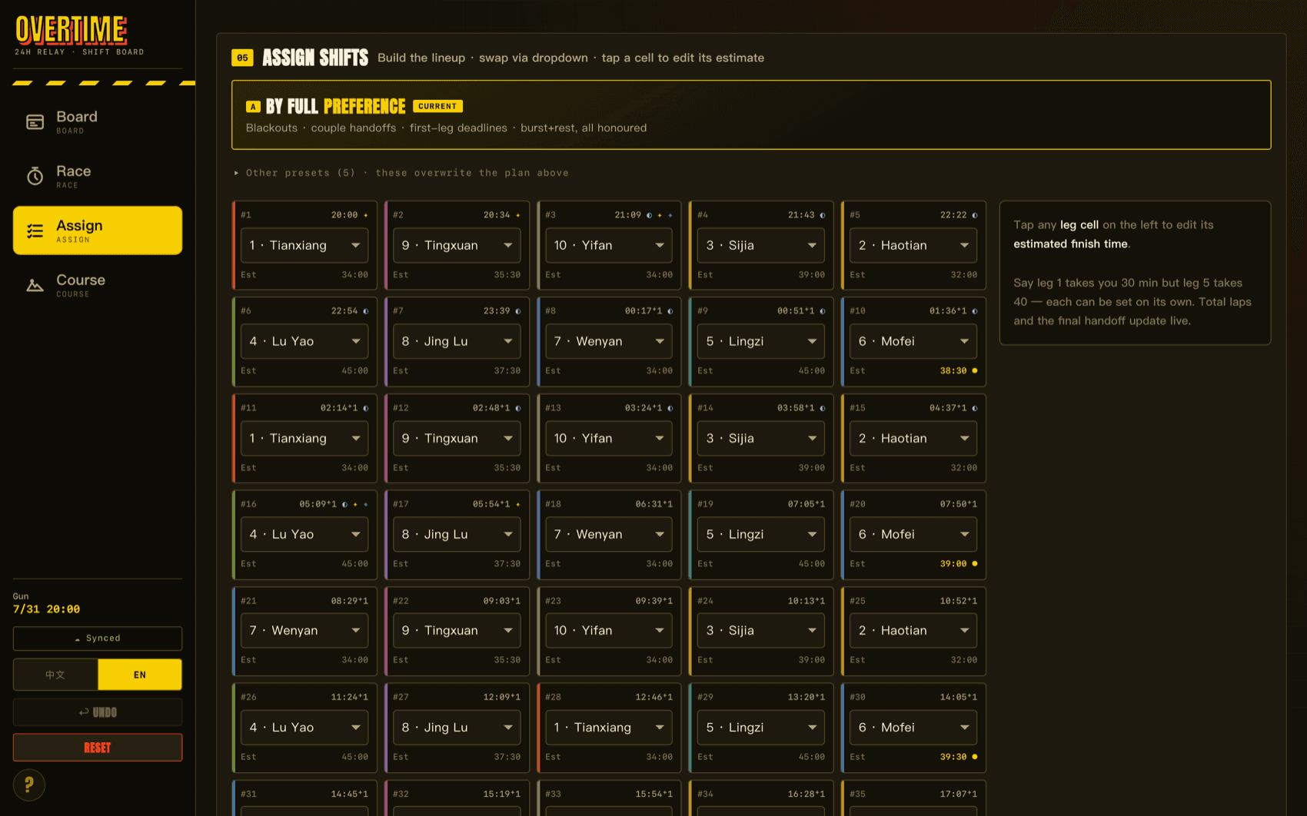
Task: Open leg #8 runner dropdown Wenyan
Action: click(x=609, y=341)
